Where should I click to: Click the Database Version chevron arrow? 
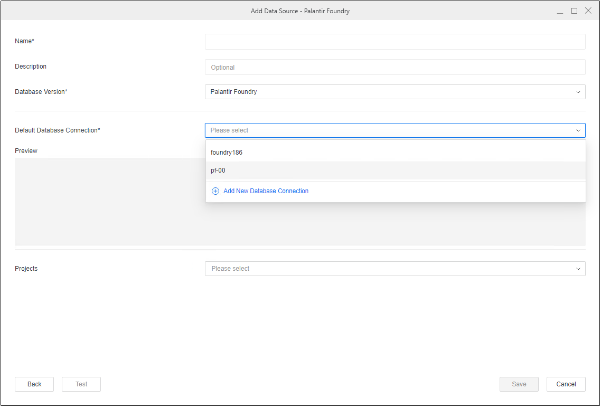[578, 92]
